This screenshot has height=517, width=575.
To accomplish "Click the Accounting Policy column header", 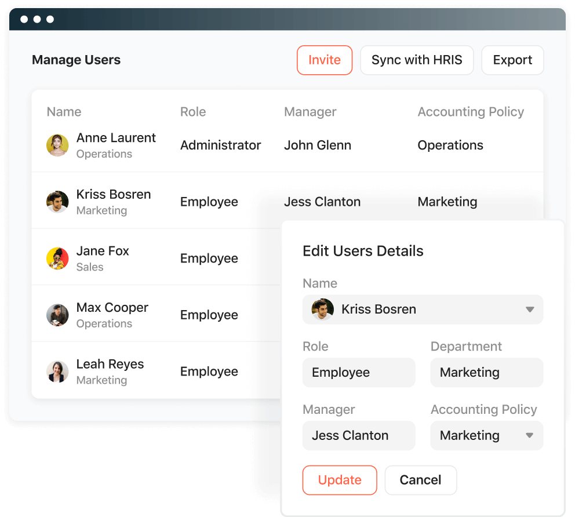I will (471, 112).
